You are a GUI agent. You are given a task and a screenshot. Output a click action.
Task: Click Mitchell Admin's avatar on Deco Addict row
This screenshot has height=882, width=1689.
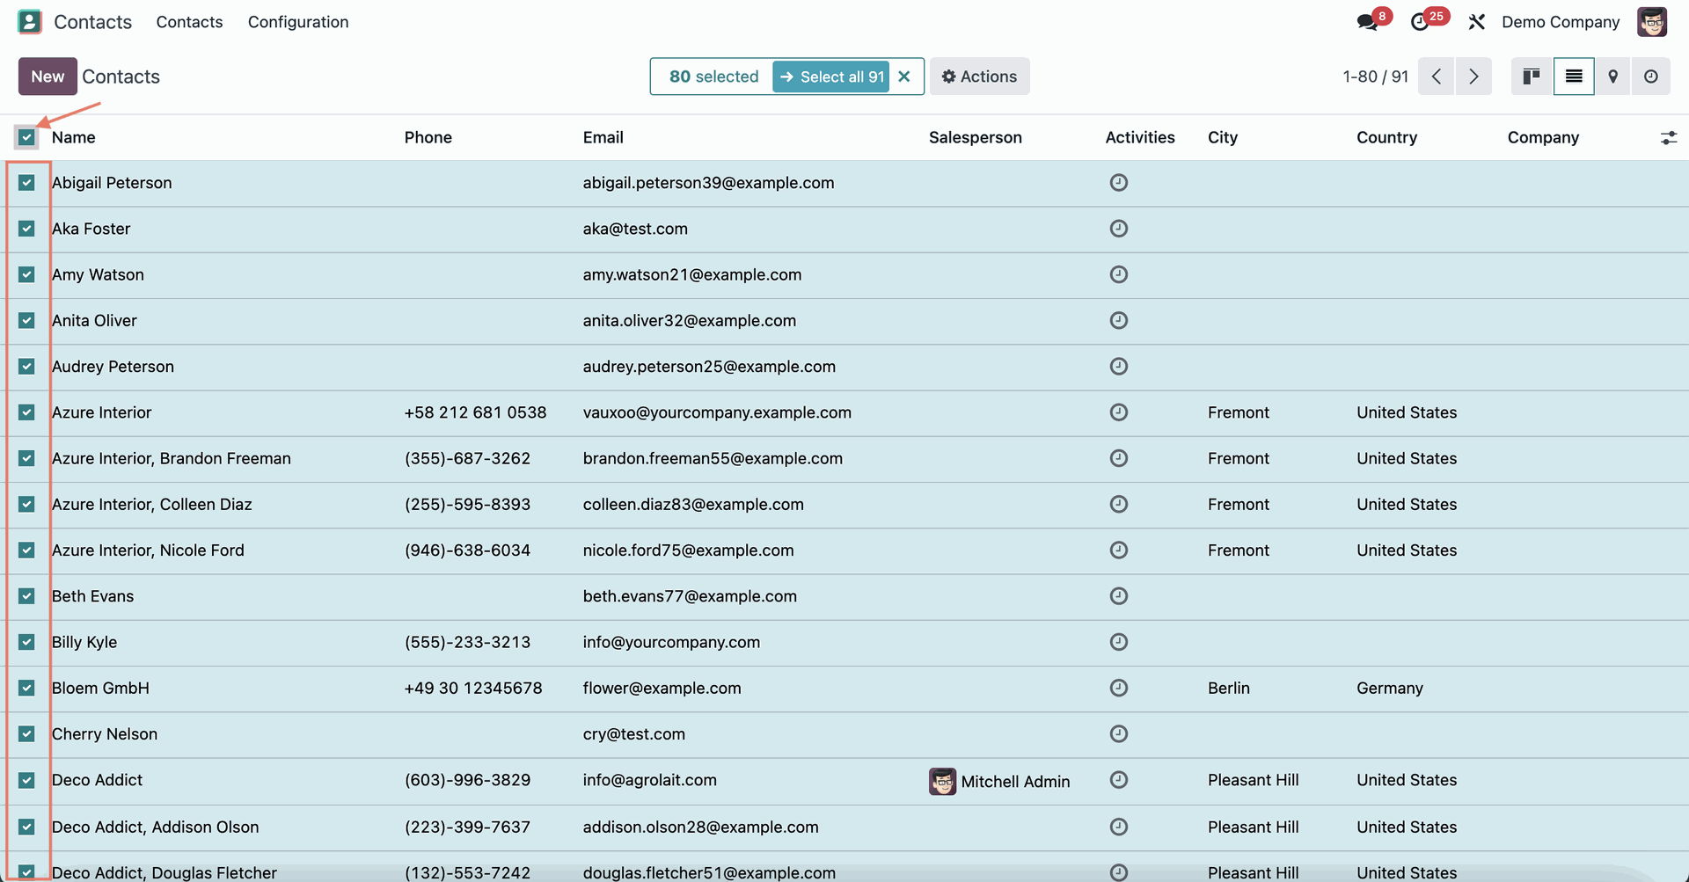[x=941, y=781]
